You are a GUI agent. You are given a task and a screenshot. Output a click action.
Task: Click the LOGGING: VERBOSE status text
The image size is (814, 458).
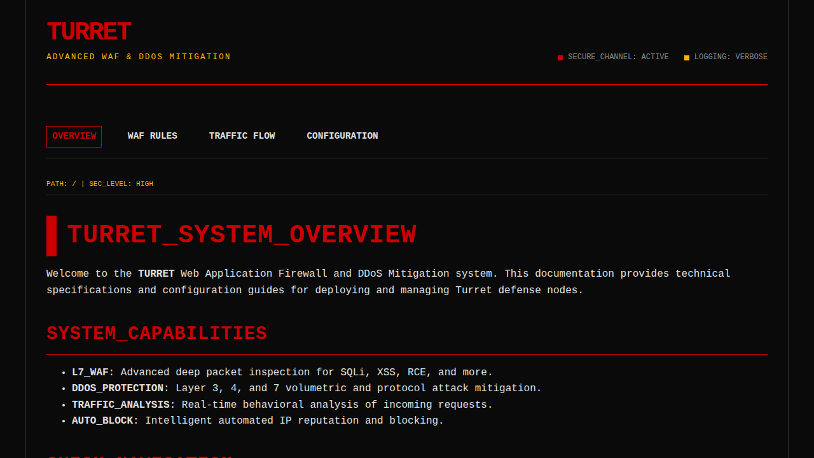tap(730, 57)
